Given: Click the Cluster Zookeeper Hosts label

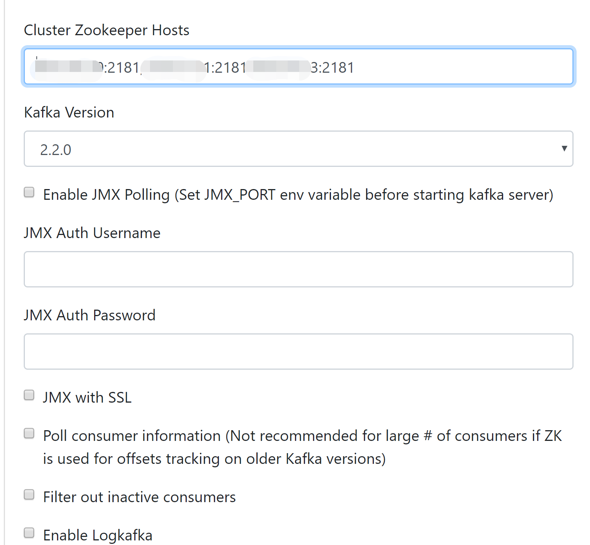Looking at the screenshot, I should coord(107,30).
